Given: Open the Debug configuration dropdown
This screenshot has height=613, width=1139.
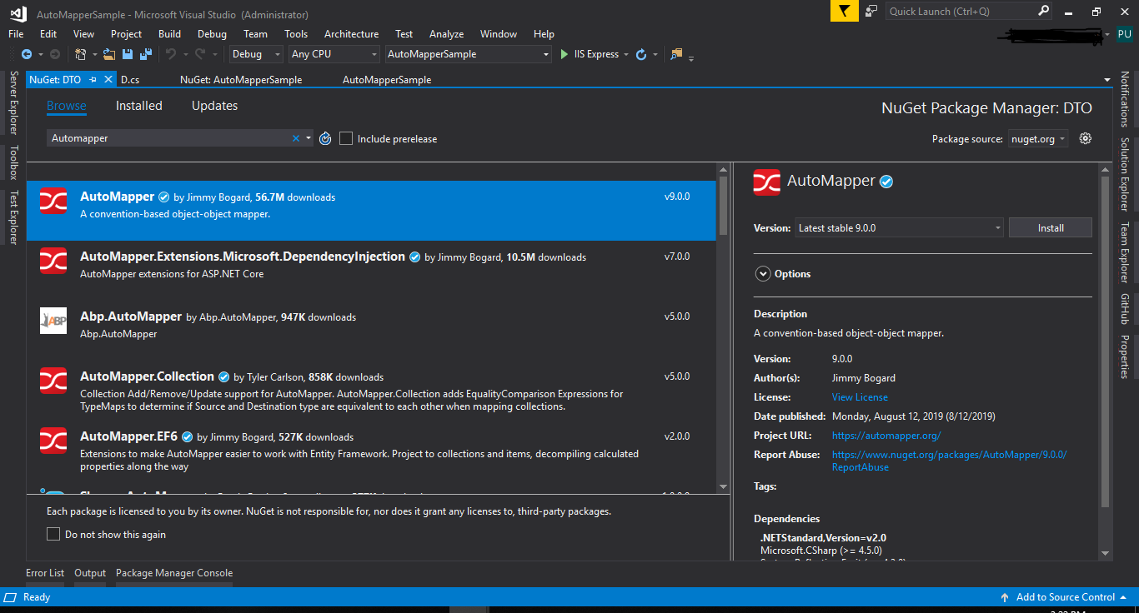Looking at the screenshot, I should point(257,54).
